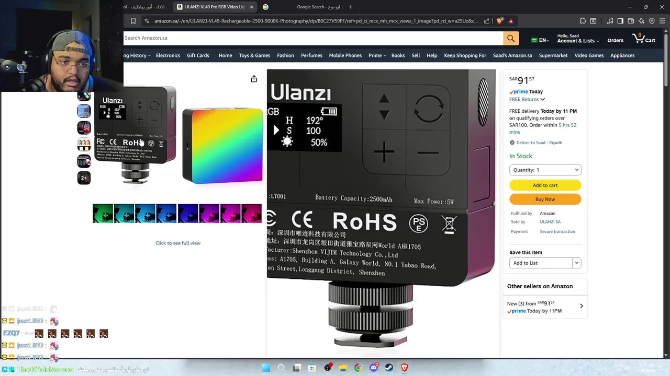Click the address bar share icon
The width and height of the screenshot is (670, 376).
487,21
